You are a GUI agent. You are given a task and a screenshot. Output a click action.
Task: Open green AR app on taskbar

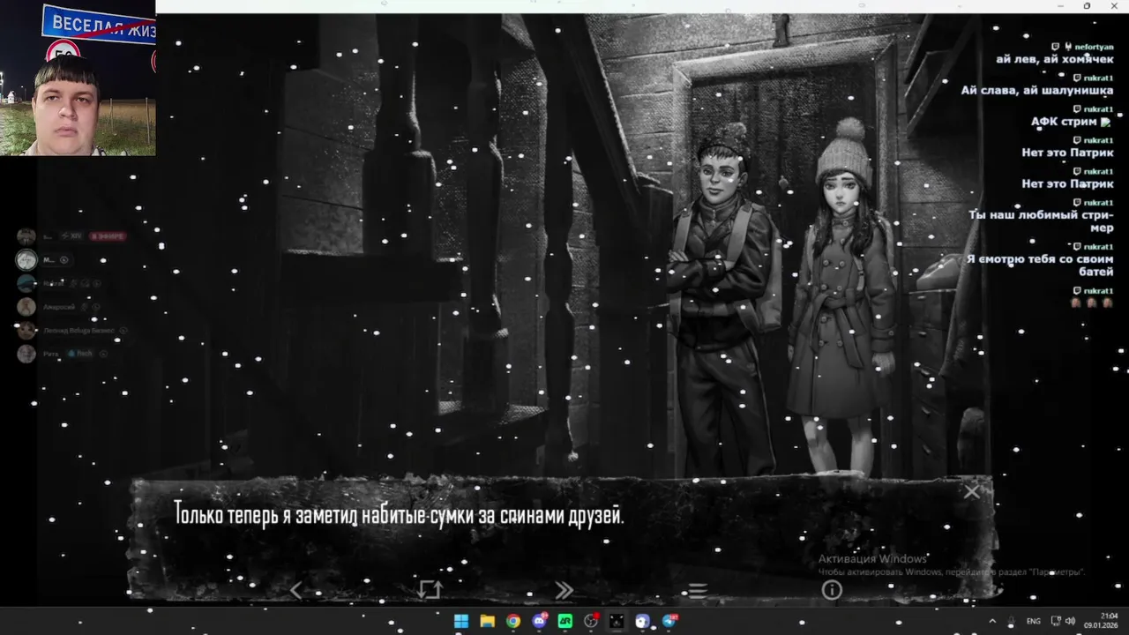565,621
